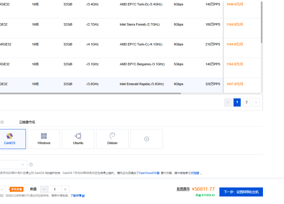The height and width of the screenshot is (204, 284).
Task: Decrease quantity with minus button
Action: (x=44, y=189)
